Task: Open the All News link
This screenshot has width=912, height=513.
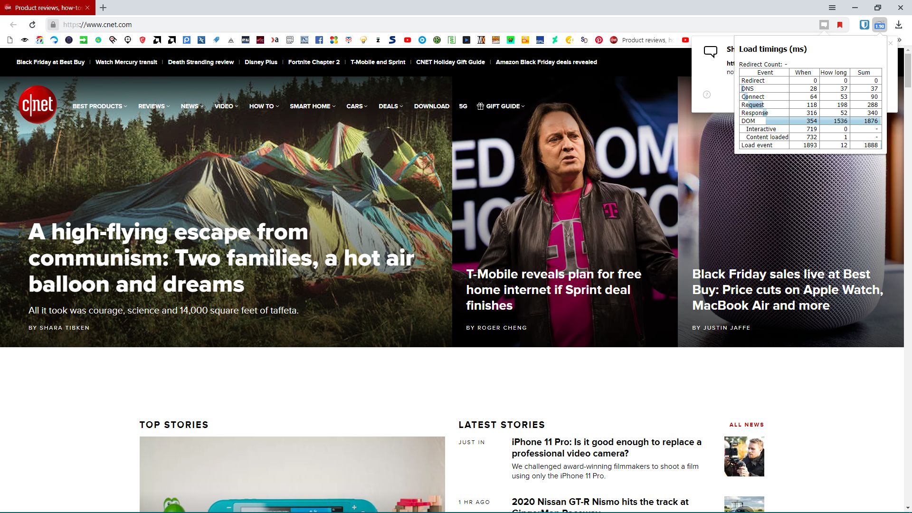Action: (x=746, y=425)
